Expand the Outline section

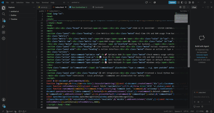21,15
